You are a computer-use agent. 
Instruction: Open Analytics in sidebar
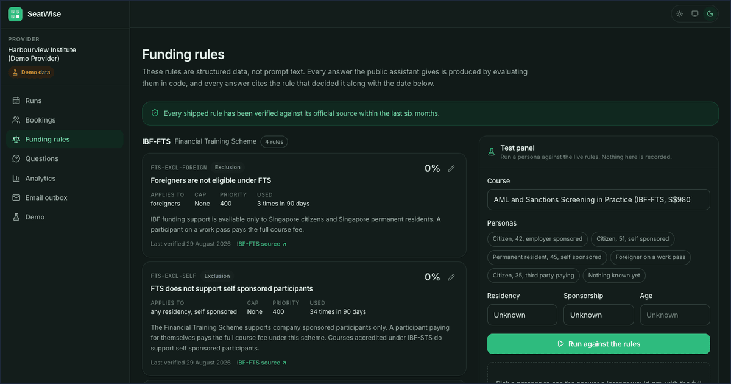tap(65, 179)
